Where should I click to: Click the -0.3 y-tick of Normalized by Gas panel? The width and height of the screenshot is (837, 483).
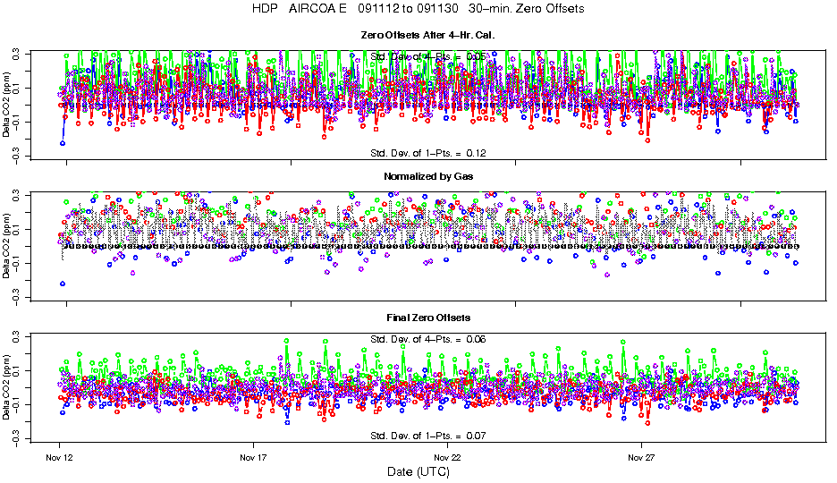(16, 295)
